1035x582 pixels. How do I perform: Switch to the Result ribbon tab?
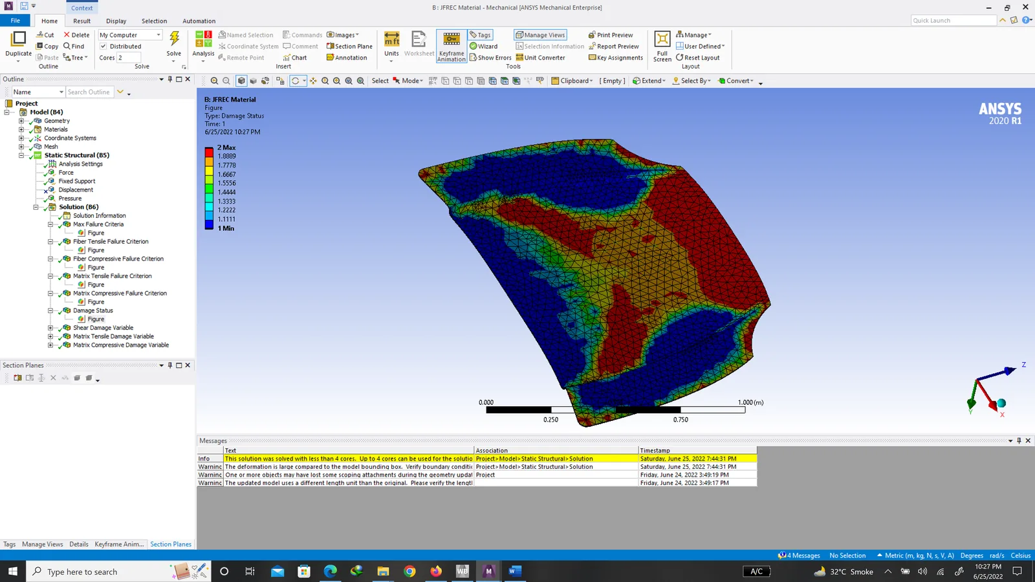click(x=82, y=21)
